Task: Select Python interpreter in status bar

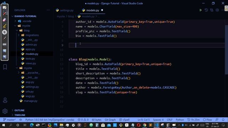Action: pyautogui.click(x=50, y=120)
